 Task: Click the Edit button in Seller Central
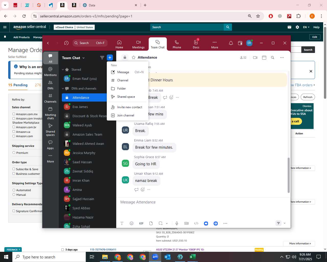(315, 37)
